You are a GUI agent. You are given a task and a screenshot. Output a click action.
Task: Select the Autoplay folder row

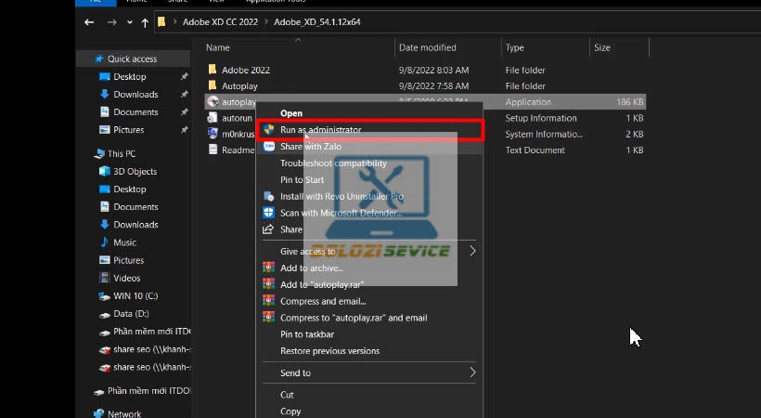pos(425,86)
